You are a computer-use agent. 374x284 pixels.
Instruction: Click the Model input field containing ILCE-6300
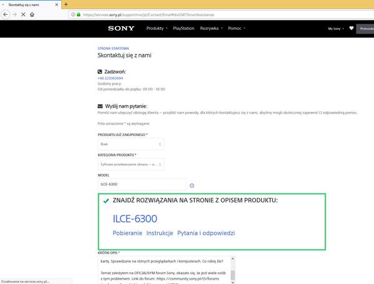tap(141, 185)
